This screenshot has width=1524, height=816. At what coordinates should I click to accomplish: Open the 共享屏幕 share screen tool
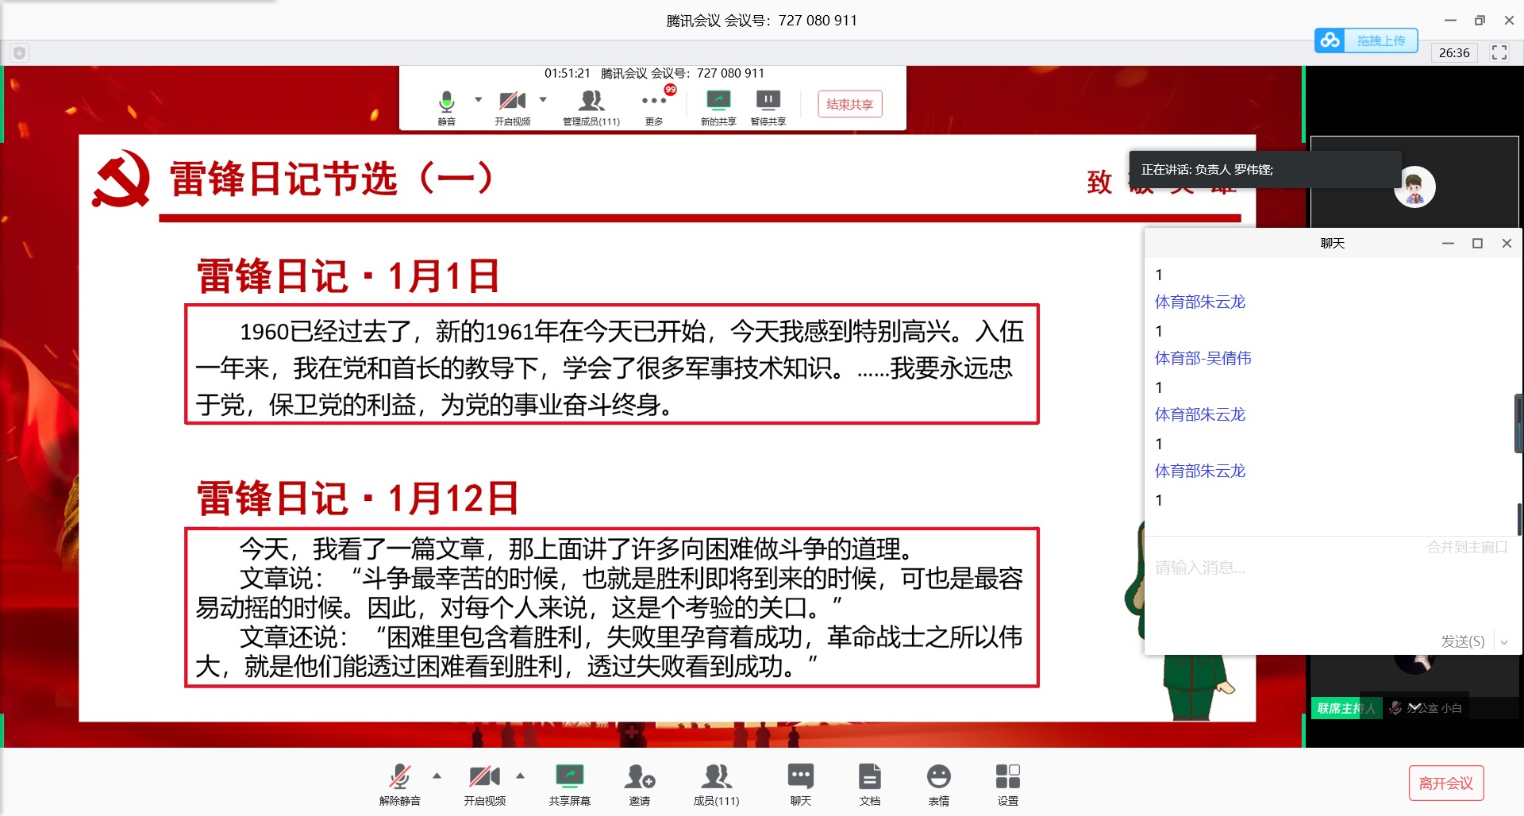coord(569,784)
